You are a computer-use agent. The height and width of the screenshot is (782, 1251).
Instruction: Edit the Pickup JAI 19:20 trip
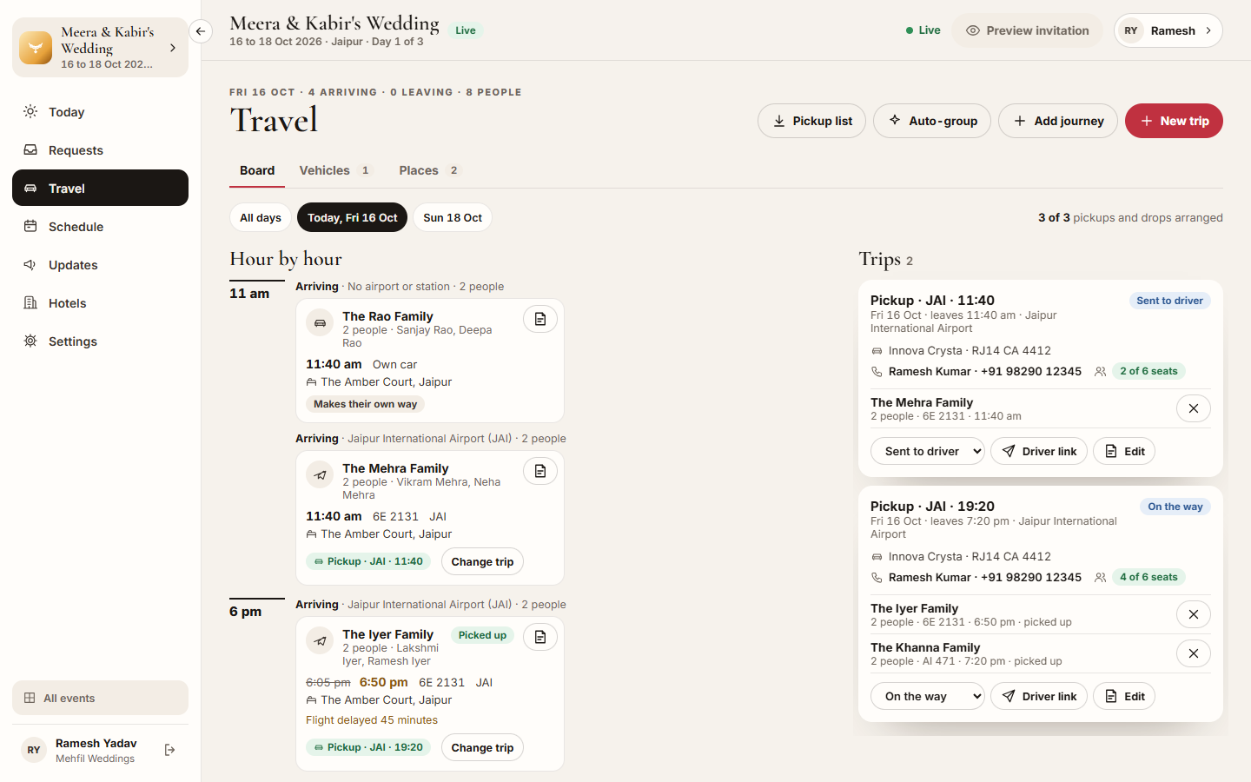tap(1124, 696)
